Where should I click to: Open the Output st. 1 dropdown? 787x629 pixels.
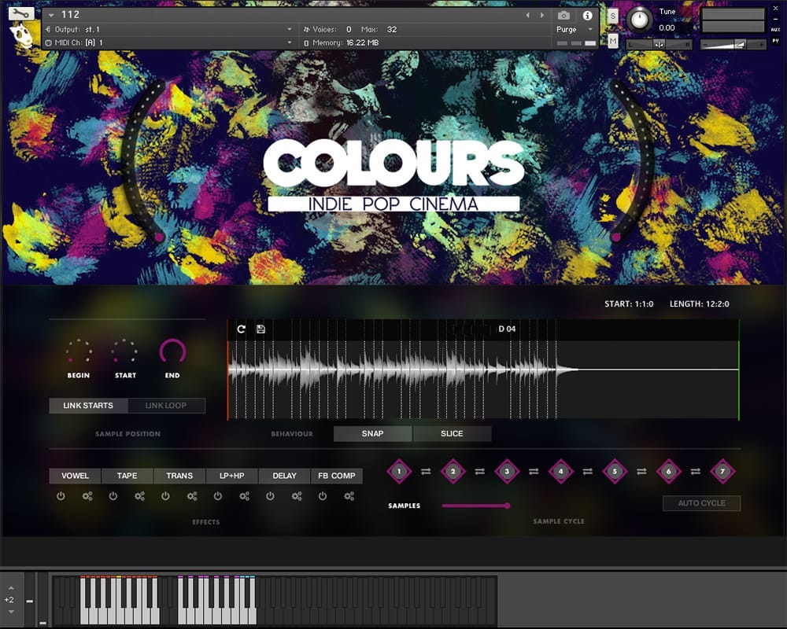290,29
